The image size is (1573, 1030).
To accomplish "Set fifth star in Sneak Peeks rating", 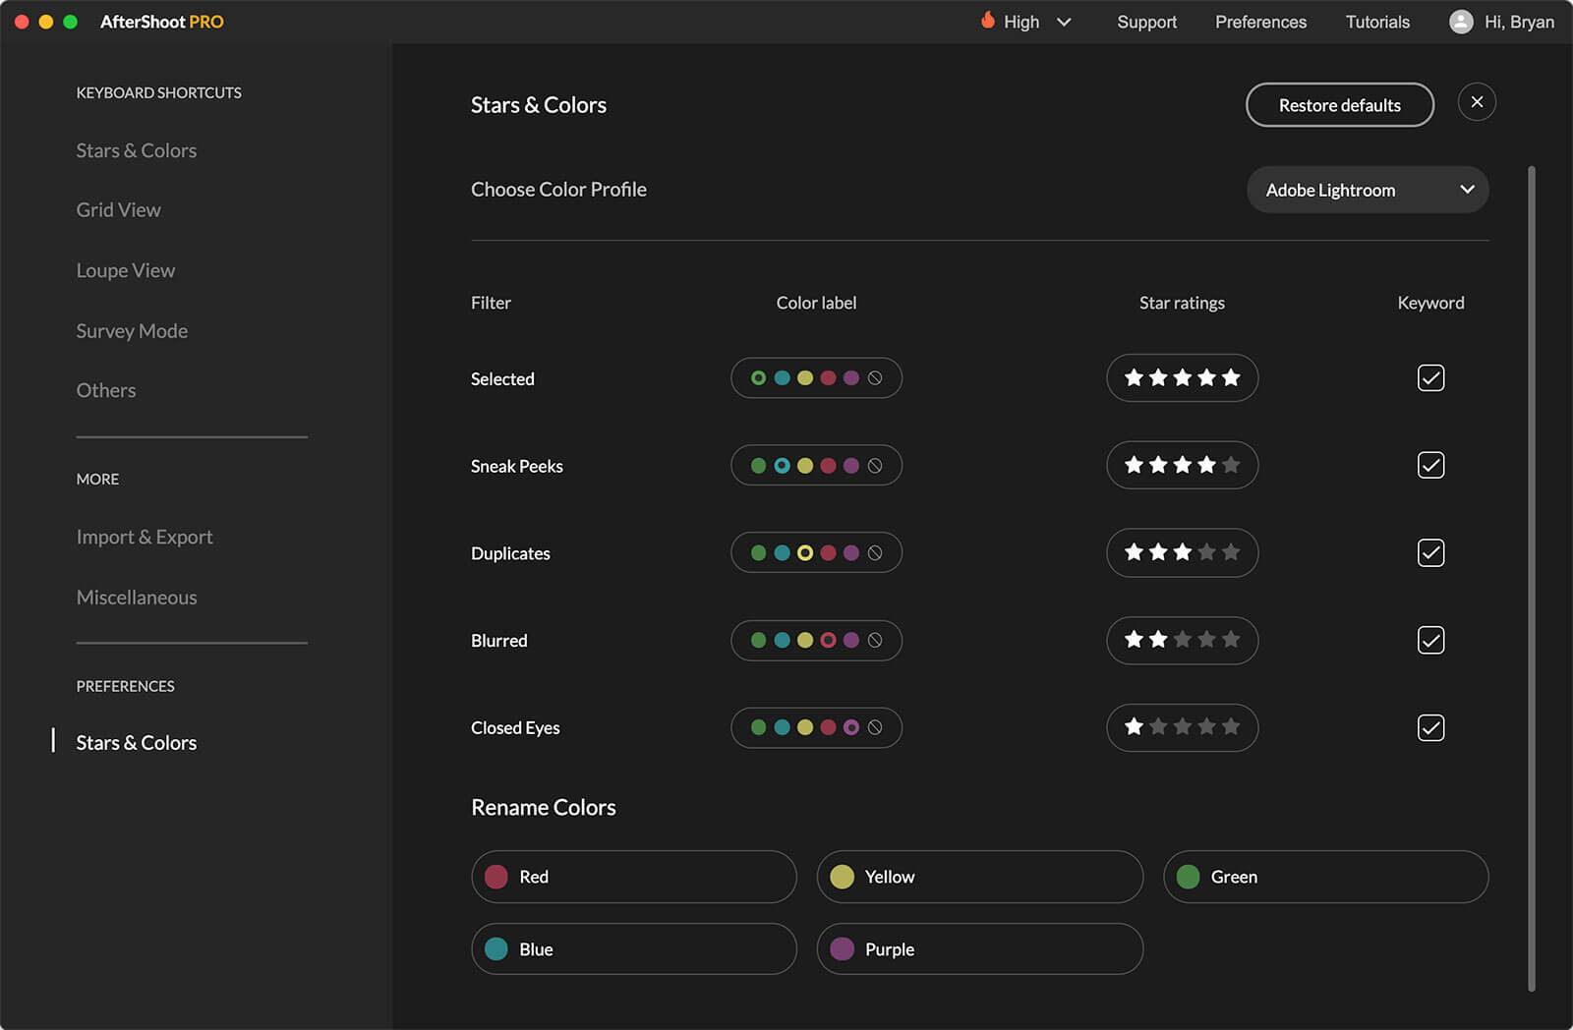I will [x=1231, y=465].
